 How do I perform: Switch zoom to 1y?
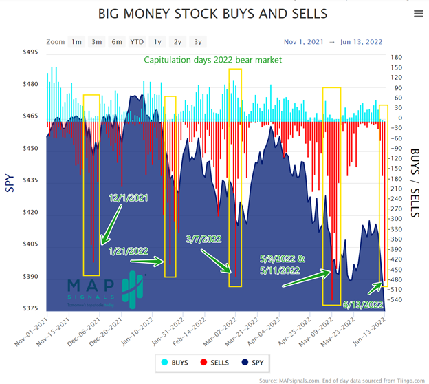(x=158, y=42)
